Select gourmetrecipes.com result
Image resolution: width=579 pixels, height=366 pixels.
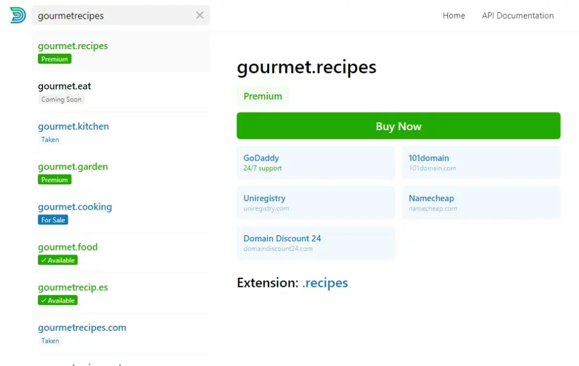[x=121, y=334]
